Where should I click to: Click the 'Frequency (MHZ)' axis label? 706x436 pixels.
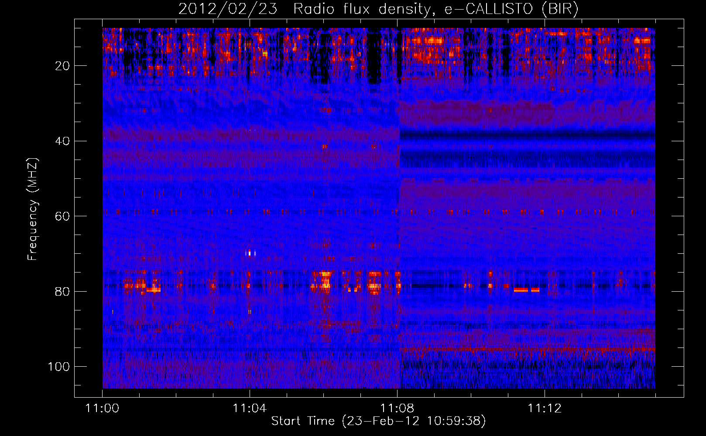pyautogui.click(x=33, y=209)
